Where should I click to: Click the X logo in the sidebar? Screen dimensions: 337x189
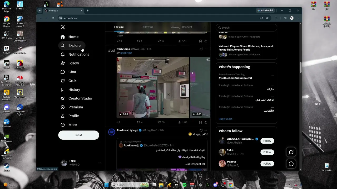[x=63, y=27]
